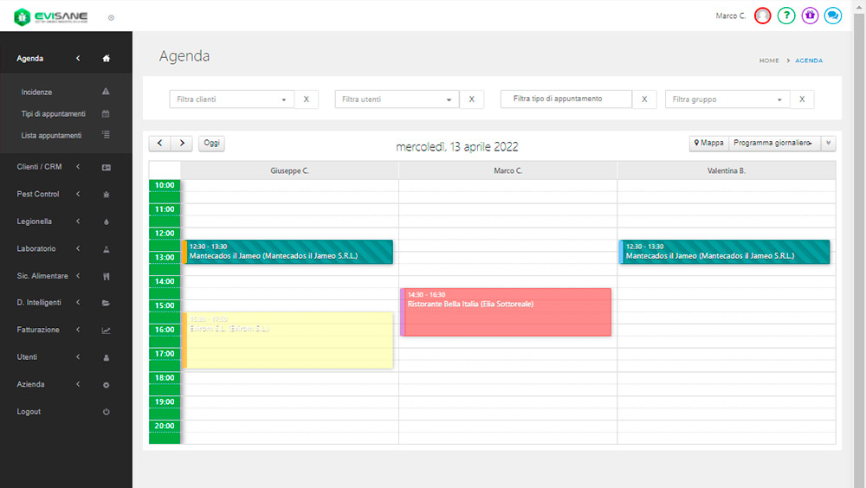Open Lista appuntamenti in the sidebar
The height and width of the screenshot is (488, 866).
point(52,136)
